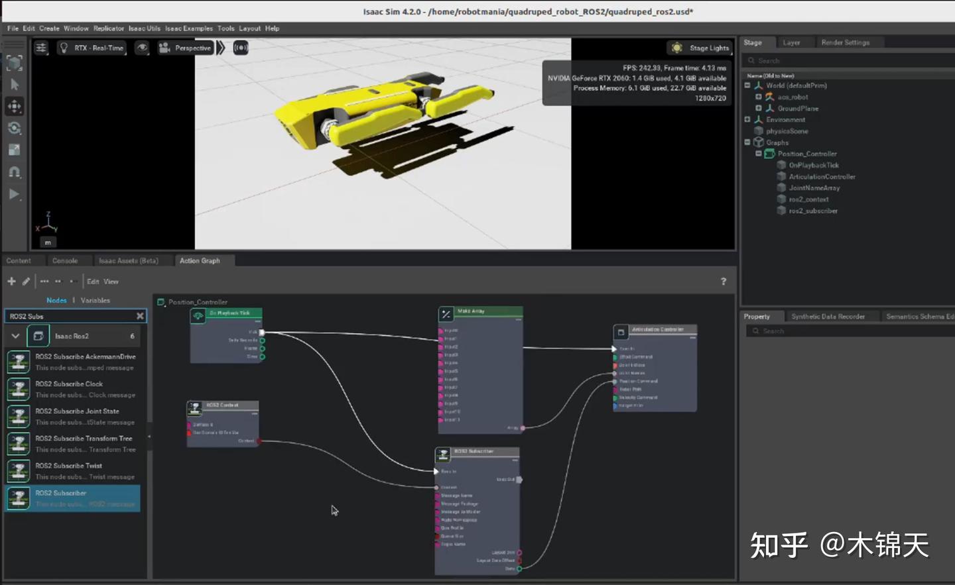
Task: Open viewport render settings via sliders icon
Action: [41, 48]
